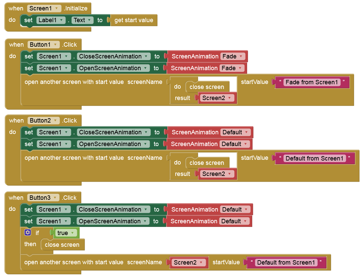
Task: Open Screen1 dropdown on Button1 CloseScreenAnimation row
Action: [x=54, y=56]
